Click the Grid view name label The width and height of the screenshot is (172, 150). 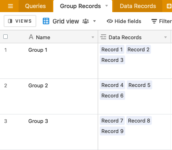(66, 21)
